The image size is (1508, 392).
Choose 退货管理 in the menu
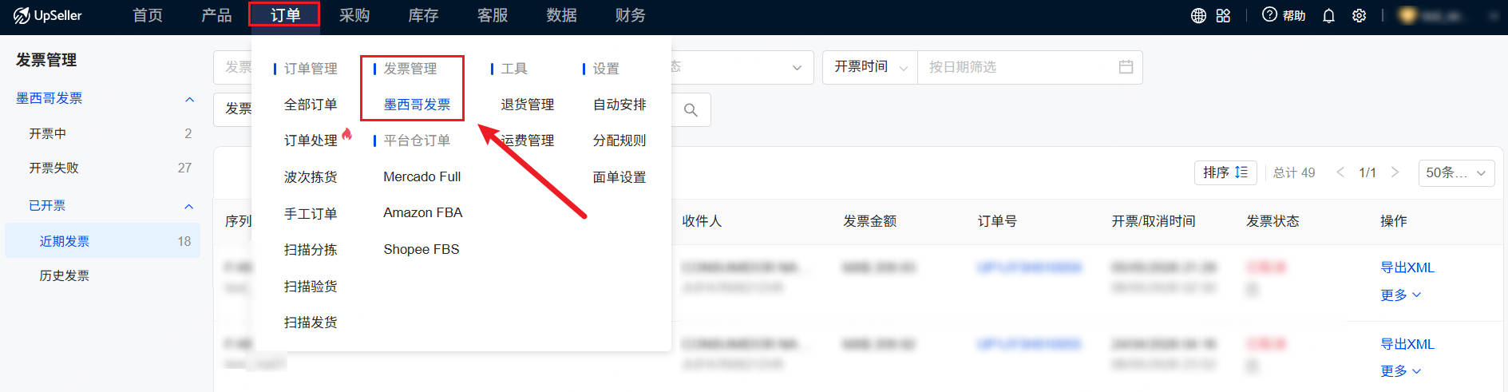(527, 105)
